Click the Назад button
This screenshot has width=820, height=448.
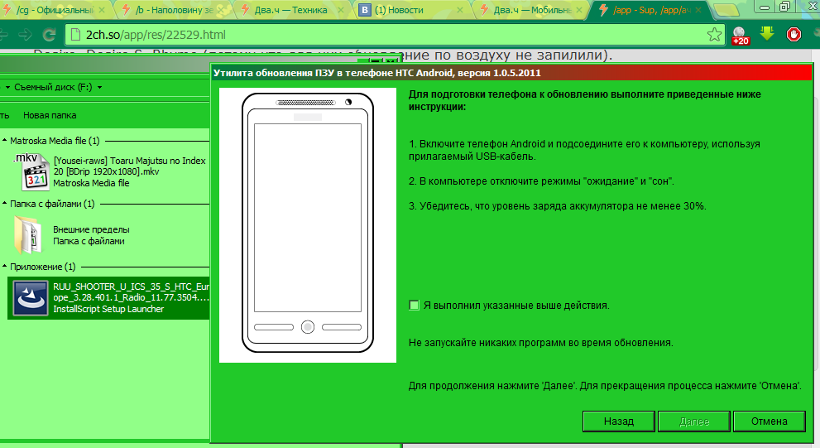click(x=619, y=422)
